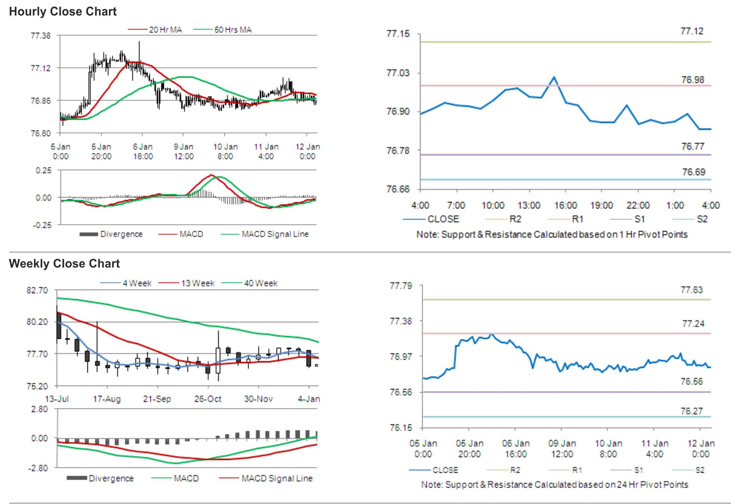
Task: Click the "76.15" axis value
Action: [x=401, y=428]
